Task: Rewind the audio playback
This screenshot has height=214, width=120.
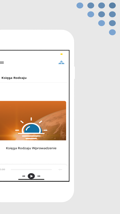Action: point(24,176)
